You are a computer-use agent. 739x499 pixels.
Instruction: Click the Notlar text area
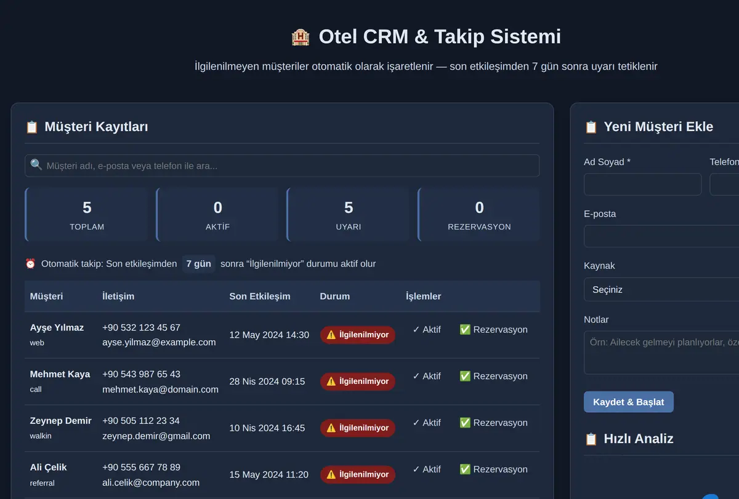pyautogui.click(x=661, y=353)
